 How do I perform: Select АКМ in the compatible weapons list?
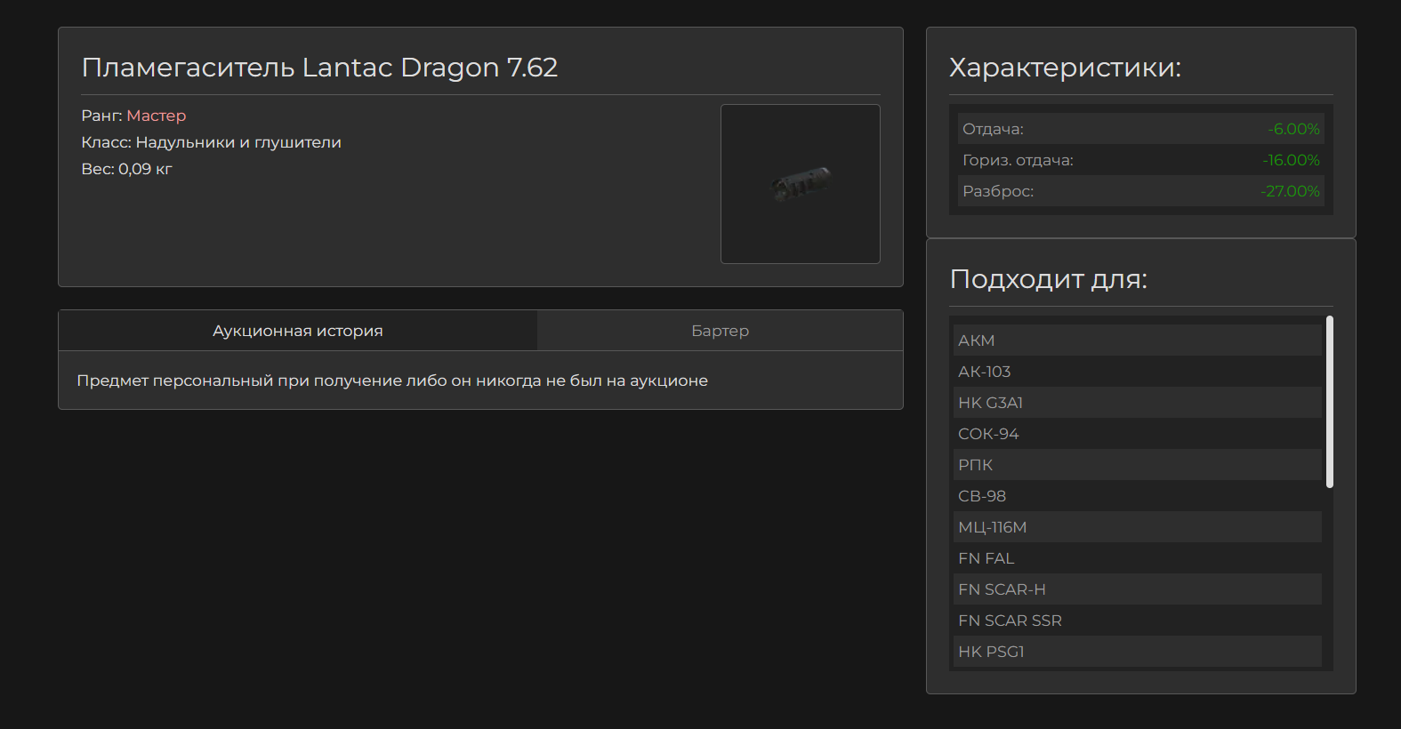point(1138,340)
